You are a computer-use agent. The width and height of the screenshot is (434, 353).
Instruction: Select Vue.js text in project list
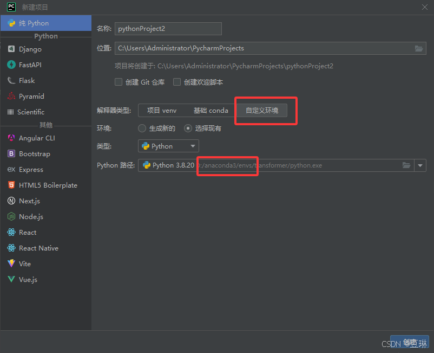click(28, 279)
